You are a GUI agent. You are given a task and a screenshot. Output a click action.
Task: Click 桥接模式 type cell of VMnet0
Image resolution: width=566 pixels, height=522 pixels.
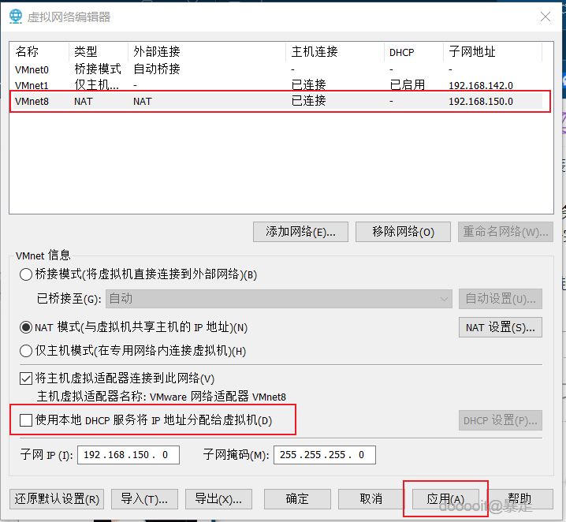coord(98,69)
